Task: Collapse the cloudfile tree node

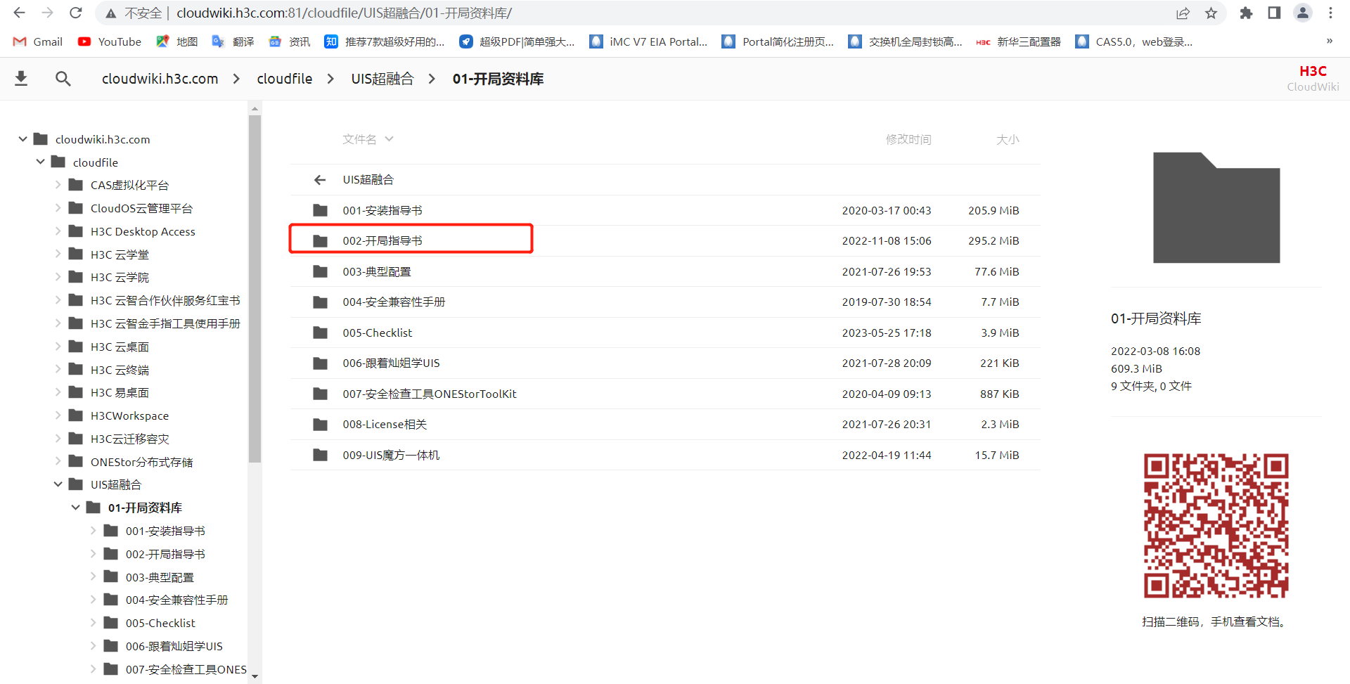Action: [41, 162]
